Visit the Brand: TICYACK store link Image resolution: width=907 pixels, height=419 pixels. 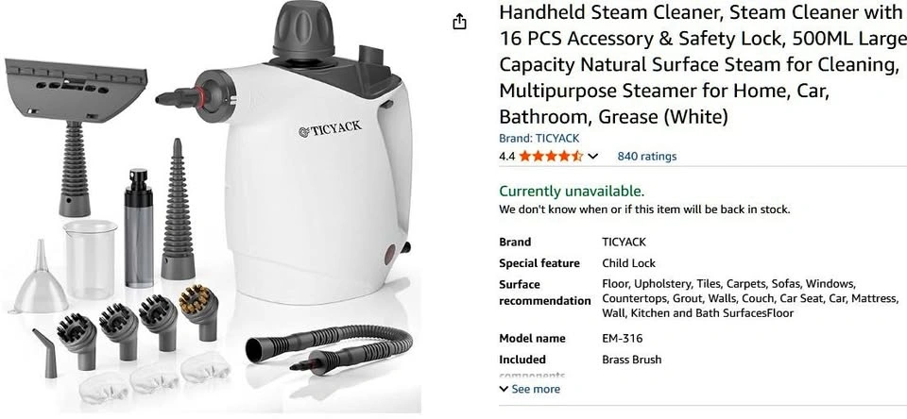click(x=539, y=139)
